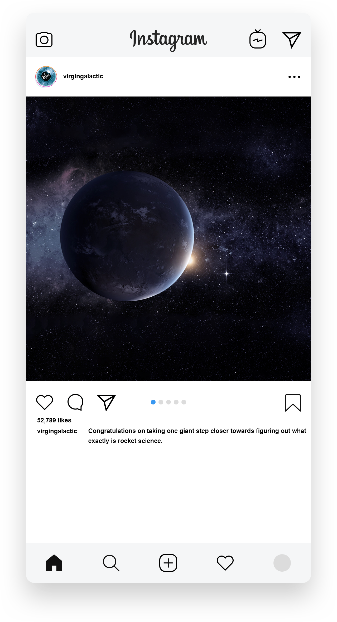Open activity heart in bottom bar
The height and width of the screenshot is (622, 337).
(225, 563)
